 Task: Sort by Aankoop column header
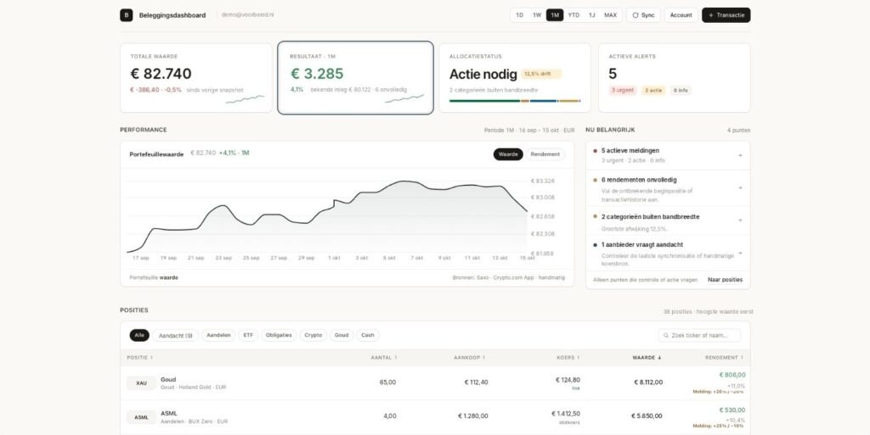[x=469, y=358]
